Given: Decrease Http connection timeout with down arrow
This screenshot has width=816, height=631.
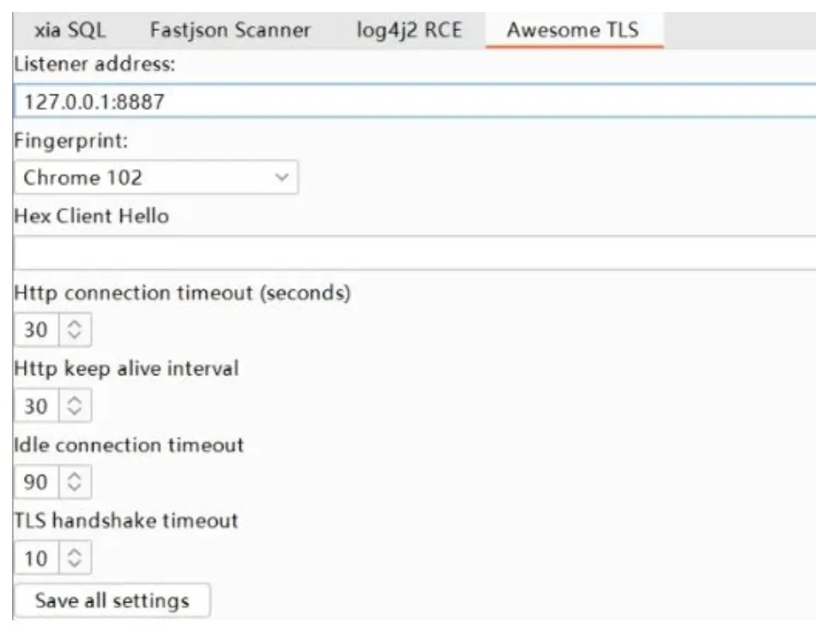Looking at the screenshot, I should pos(75,334).
